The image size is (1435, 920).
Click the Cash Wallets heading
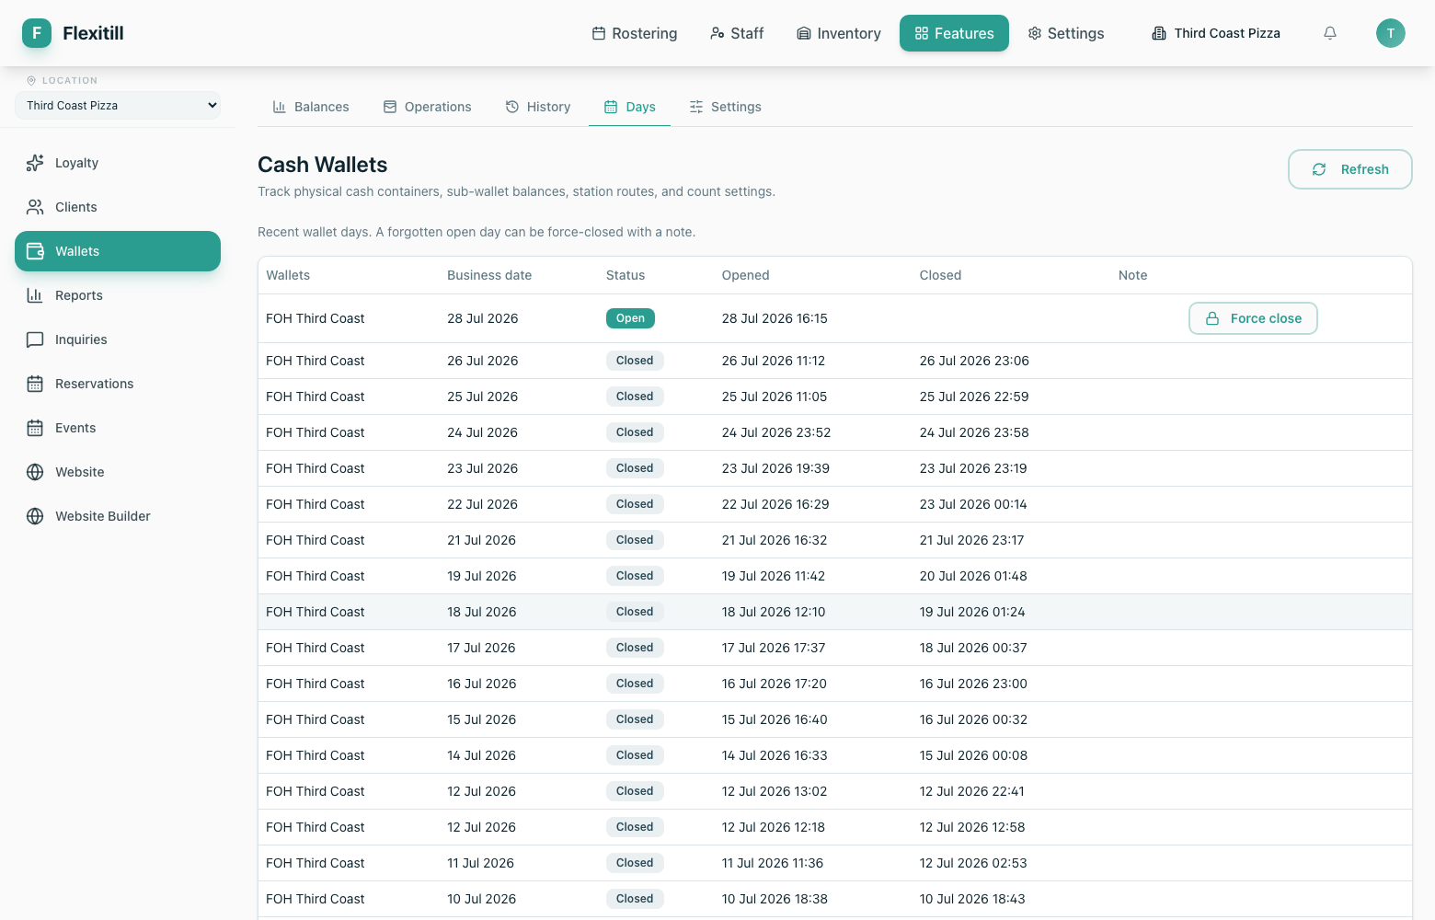[323, 165]
